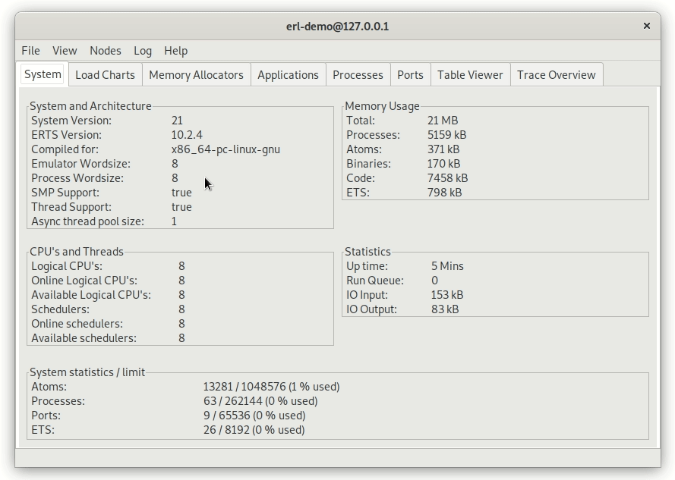This screenshot has height=480, width=675.
Task: Click the Code value 7458 kB
Action: click(448, 178)
